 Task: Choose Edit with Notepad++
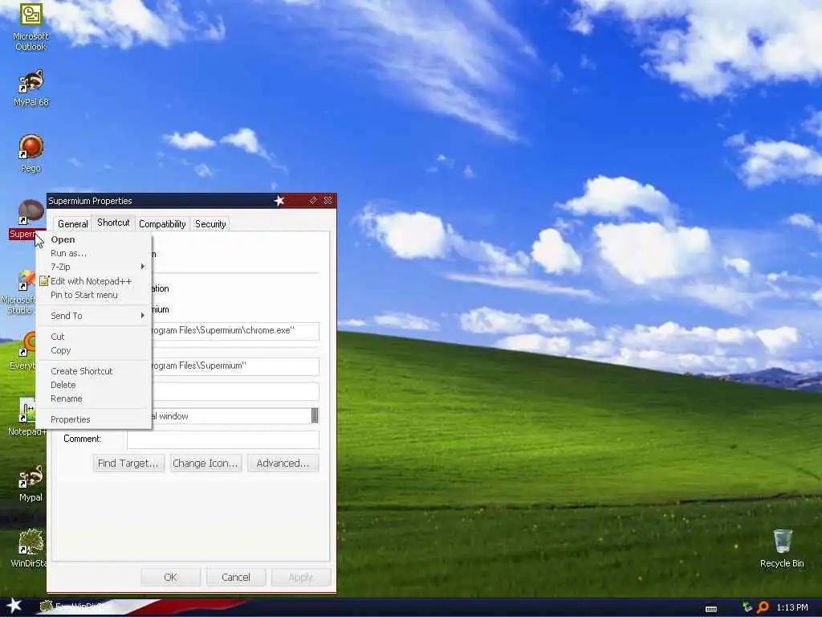coord(93,281)
